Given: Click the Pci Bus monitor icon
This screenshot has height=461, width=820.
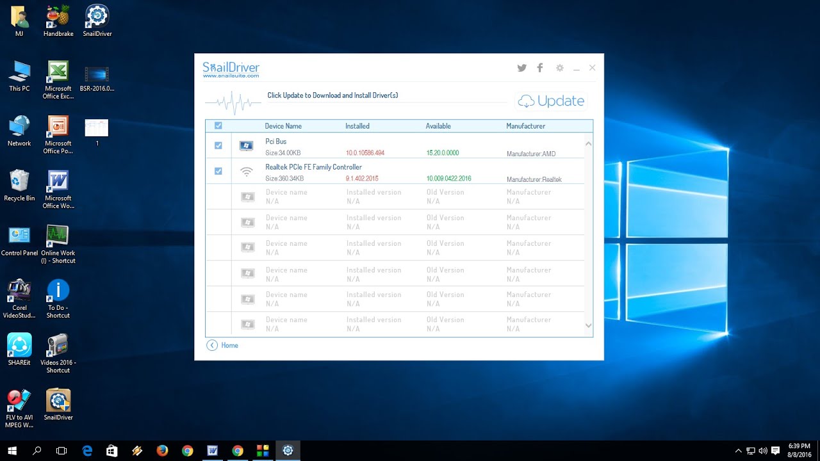Looking at the screenshot, I should point(246,146).
